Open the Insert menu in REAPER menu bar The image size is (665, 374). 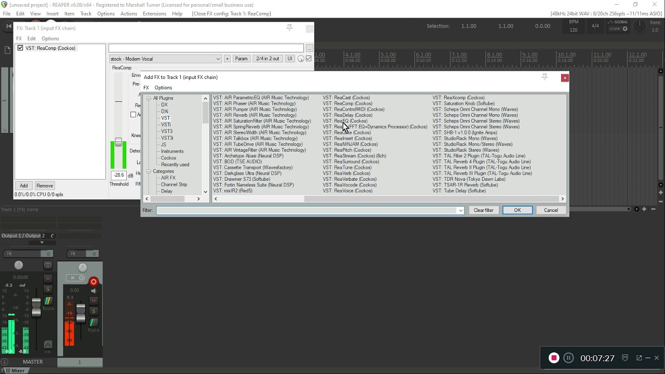52,14
